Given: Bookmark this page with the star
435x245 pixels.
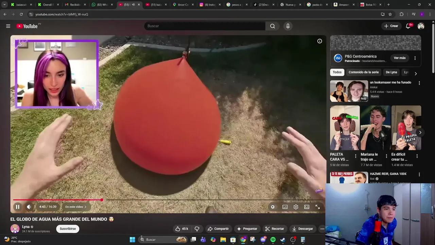Looking at the screenshot, I should coord(390,14).
